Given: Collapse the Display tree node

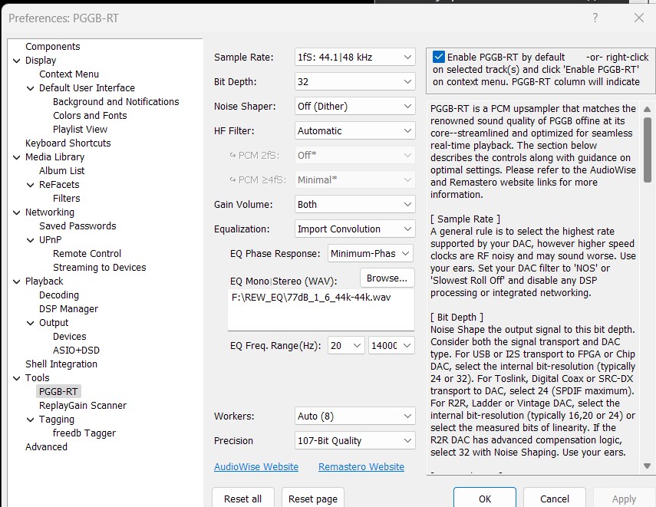Looking at the screenshot, I should tap(15, 61).
